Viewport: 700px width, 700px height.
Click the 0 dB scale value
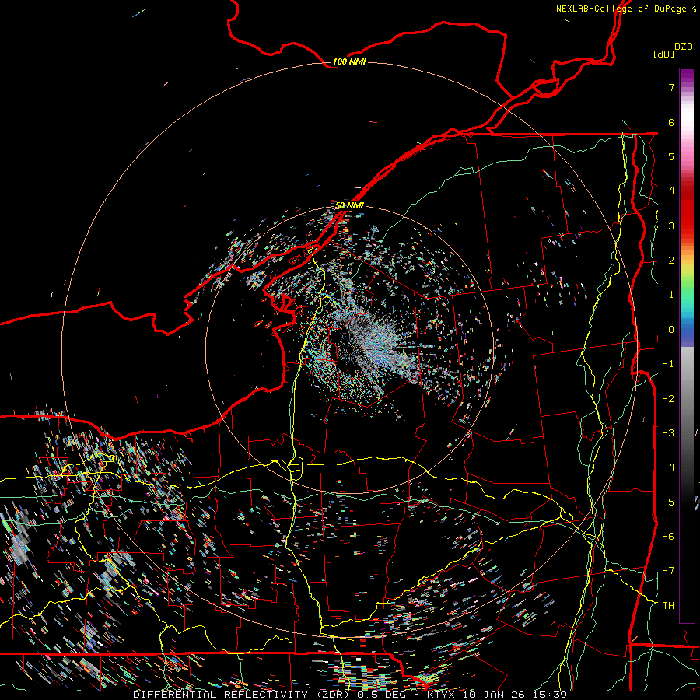[671, 330]
